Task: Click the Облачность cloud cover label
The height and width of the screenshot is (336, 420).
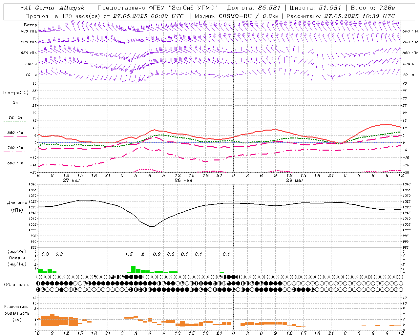Action: pyautogui.click(x=17, y=284)
